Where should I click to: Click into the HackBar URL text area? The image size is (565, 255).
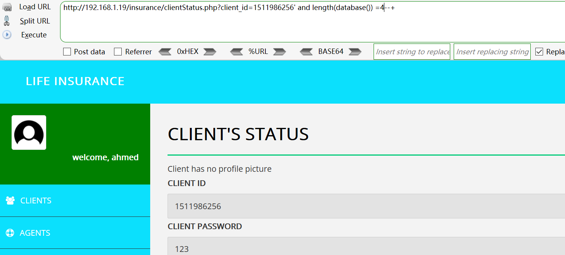click(312, 22)
